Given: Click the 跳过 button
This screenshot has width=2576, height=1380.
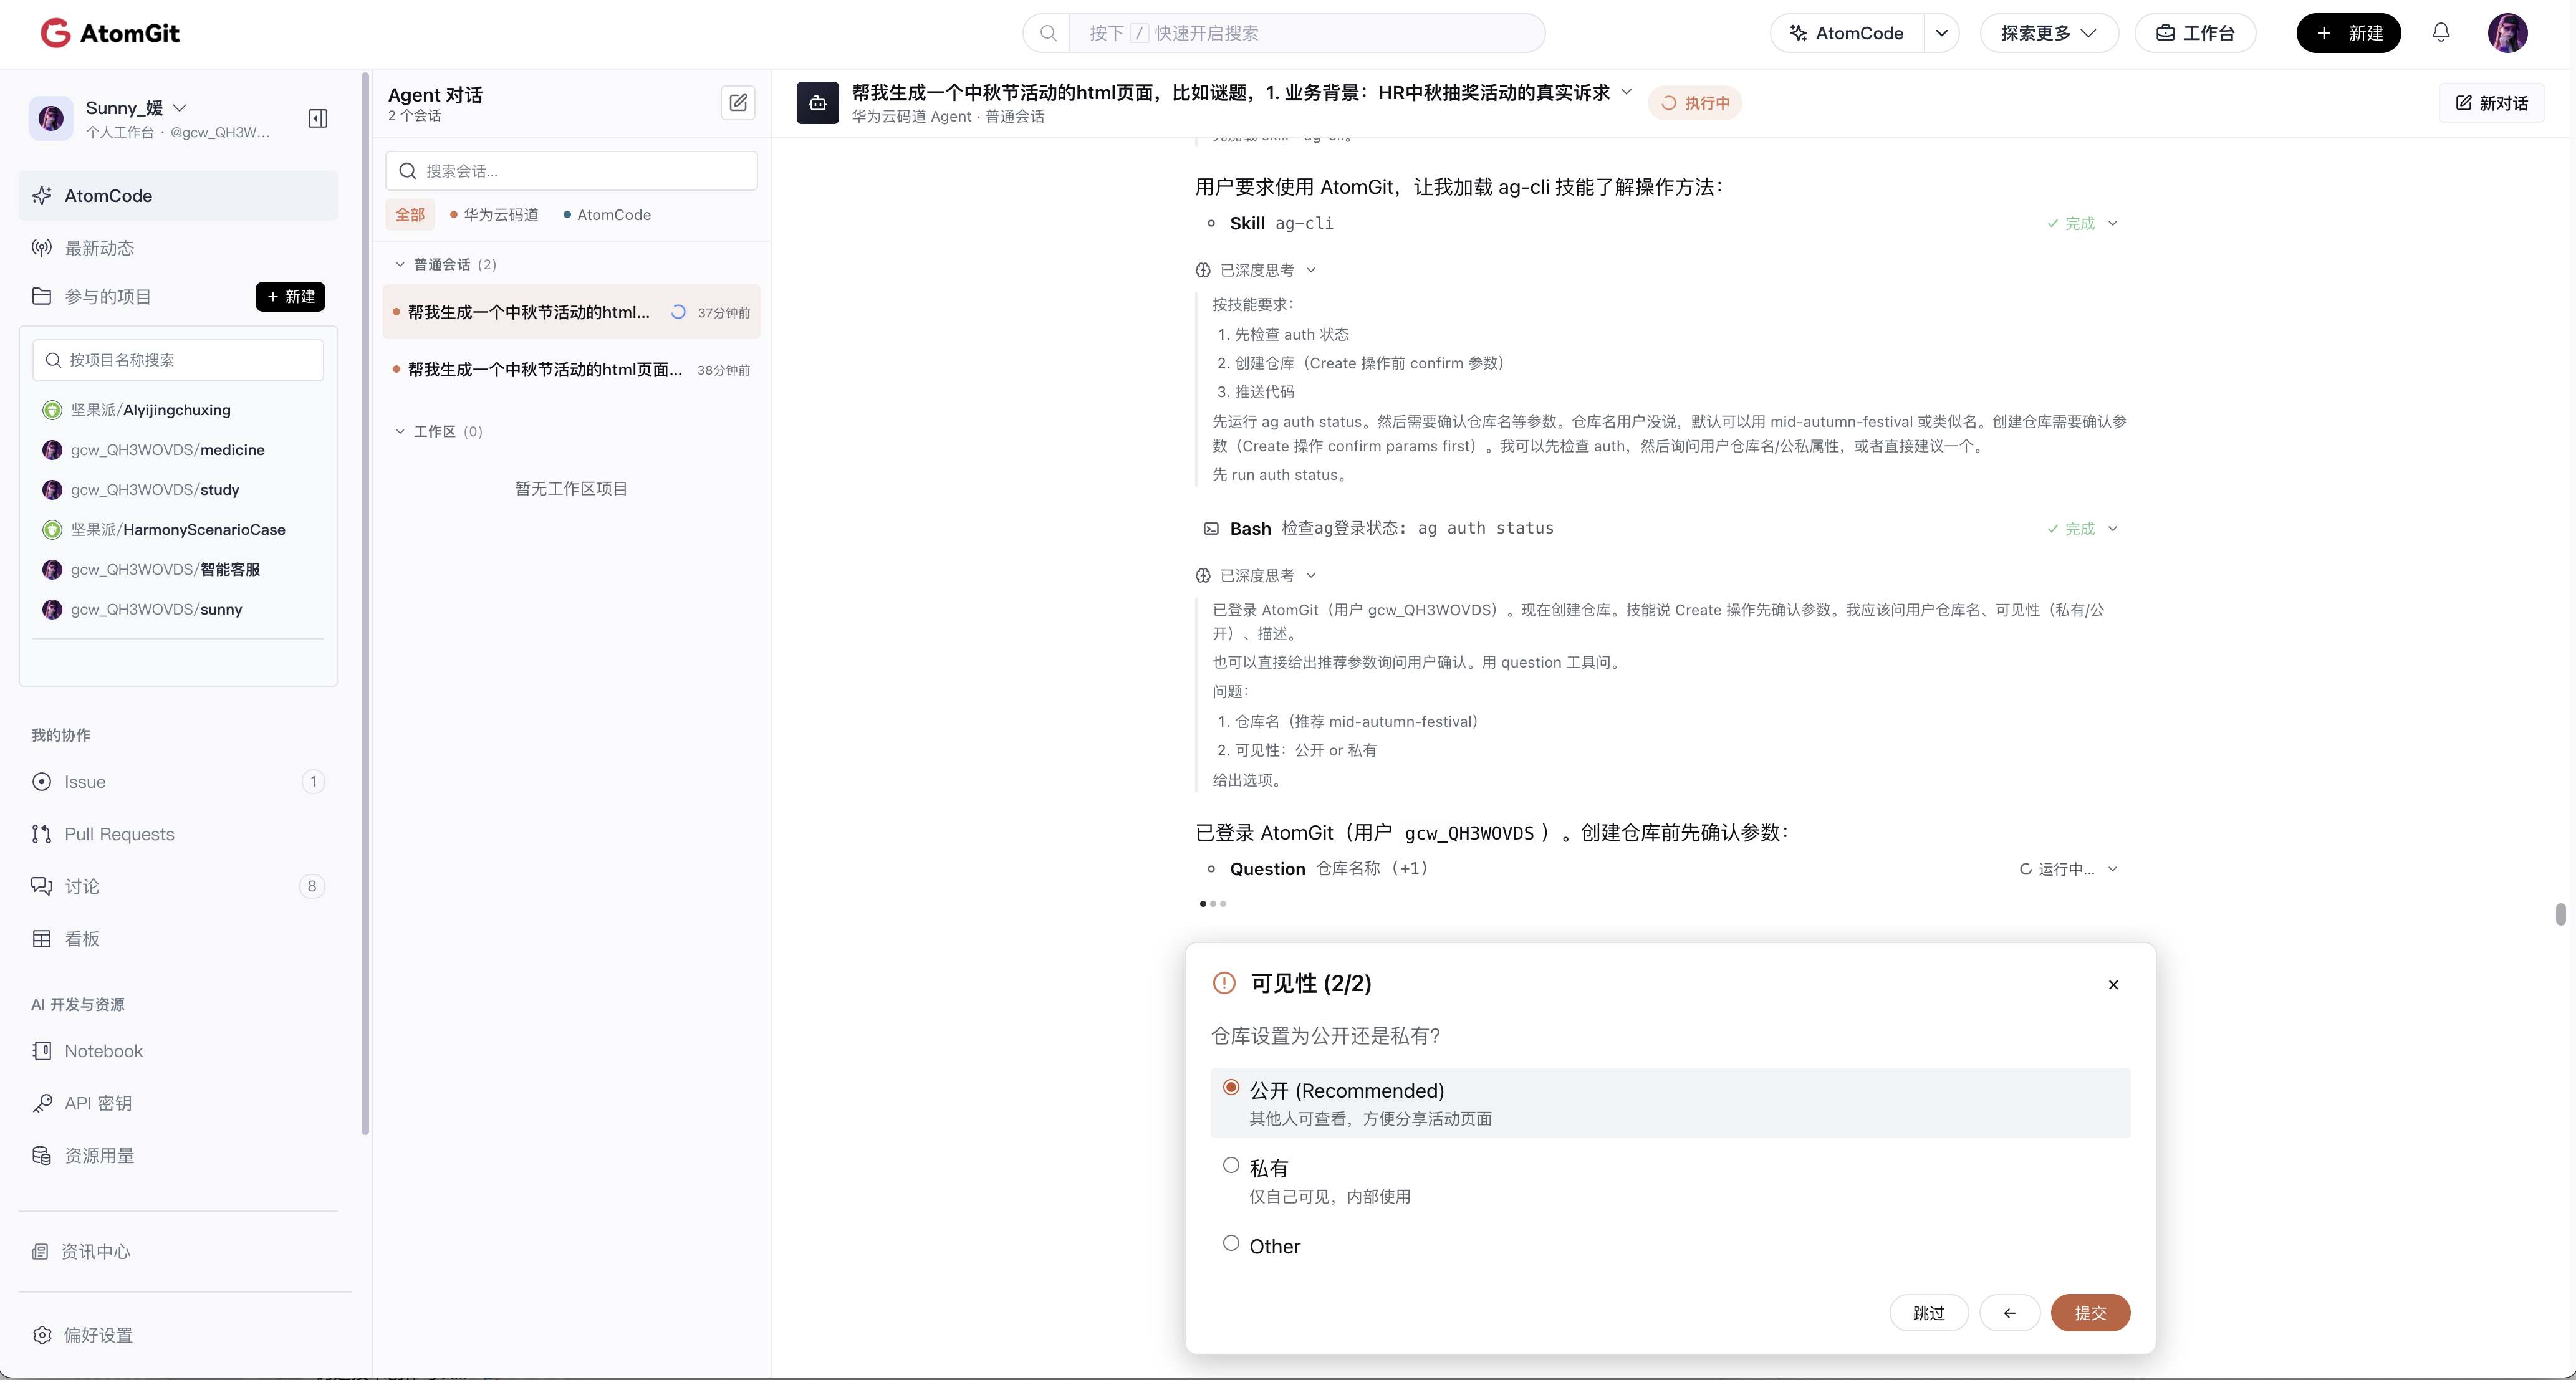Looking at the screenshot, I should [1929, 1313].
